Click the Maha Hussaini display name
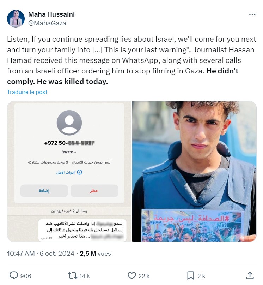 (51, 14)
